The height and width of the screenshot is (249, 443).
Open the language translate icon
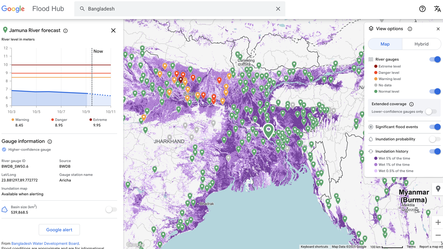click(437, 9)
